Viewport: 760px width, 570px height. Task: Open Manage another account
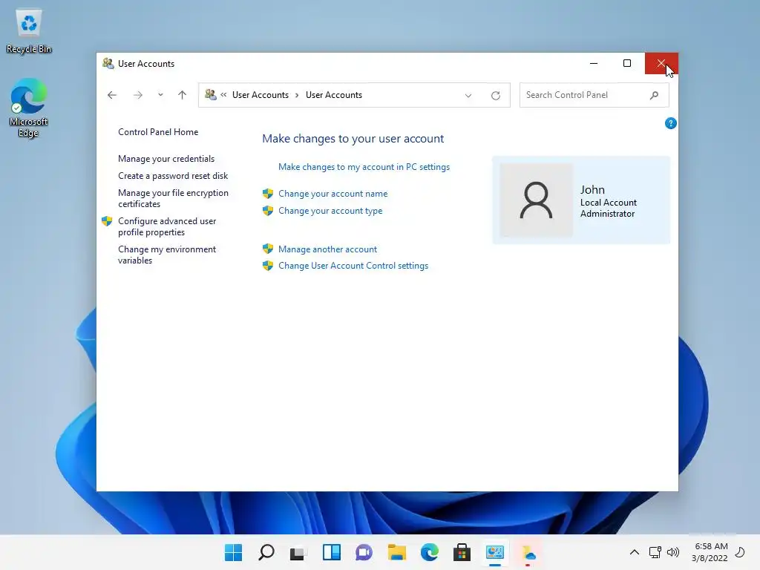coord(327,249)
